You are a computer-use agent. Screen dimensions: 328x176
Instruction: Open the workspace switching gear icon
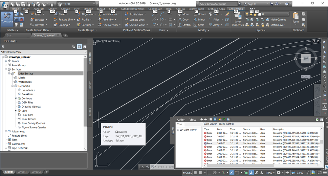[279, 173]
